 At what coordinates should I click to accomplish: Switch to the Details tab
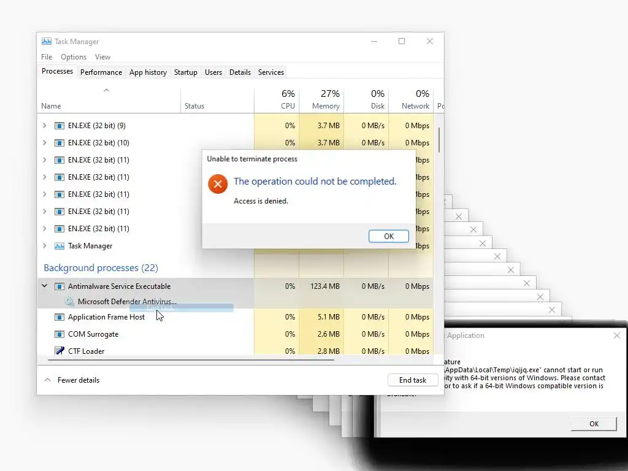point(240,72)
